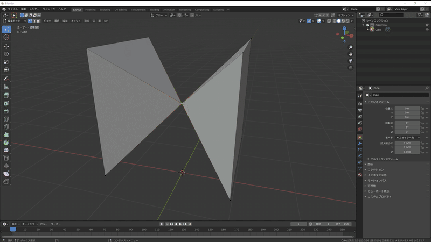Screen dimensions: 431x242
Task: Switch to solid viewport shading
Action: (339, 21)
